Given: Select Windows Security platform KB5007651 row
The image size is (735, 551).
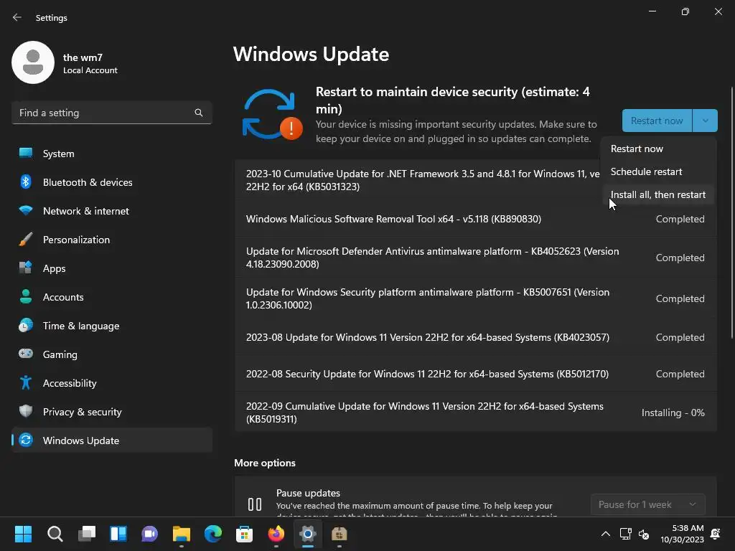Looking at the screenshot, I should click(x=475, y=298).
